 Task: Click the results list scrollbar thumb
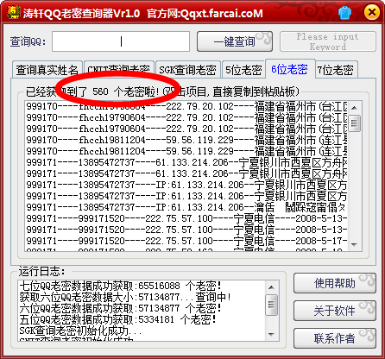tap(355, 123)
